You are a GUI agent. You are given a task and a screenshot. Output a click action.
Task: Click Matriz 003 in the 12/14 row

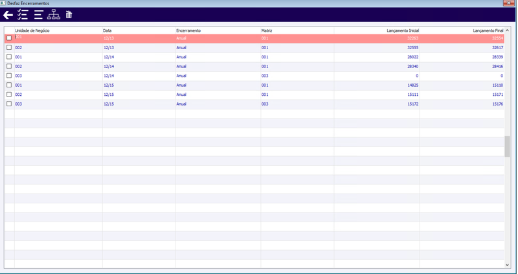click(x=265, y=76)
